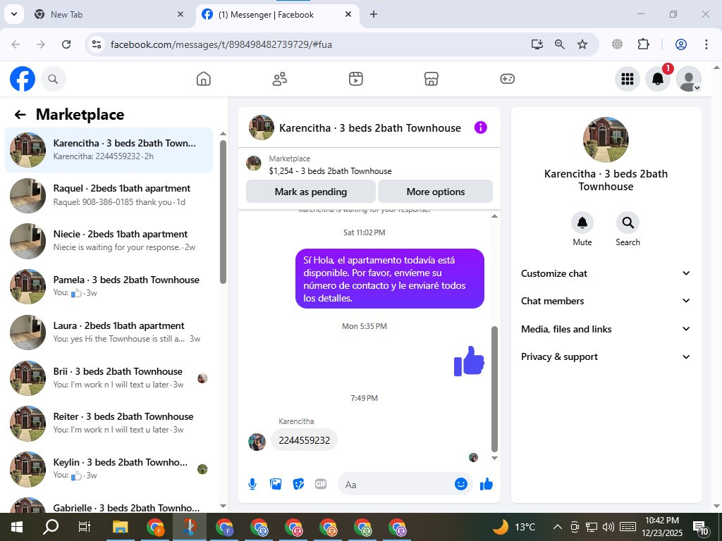722x541 pixels.
Task: Open the Chrome three-dot menu
Action: [706, 44]
